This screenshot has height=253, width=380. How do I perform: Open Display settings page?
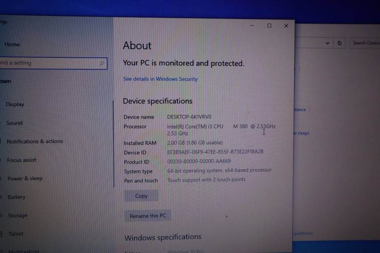15,104
